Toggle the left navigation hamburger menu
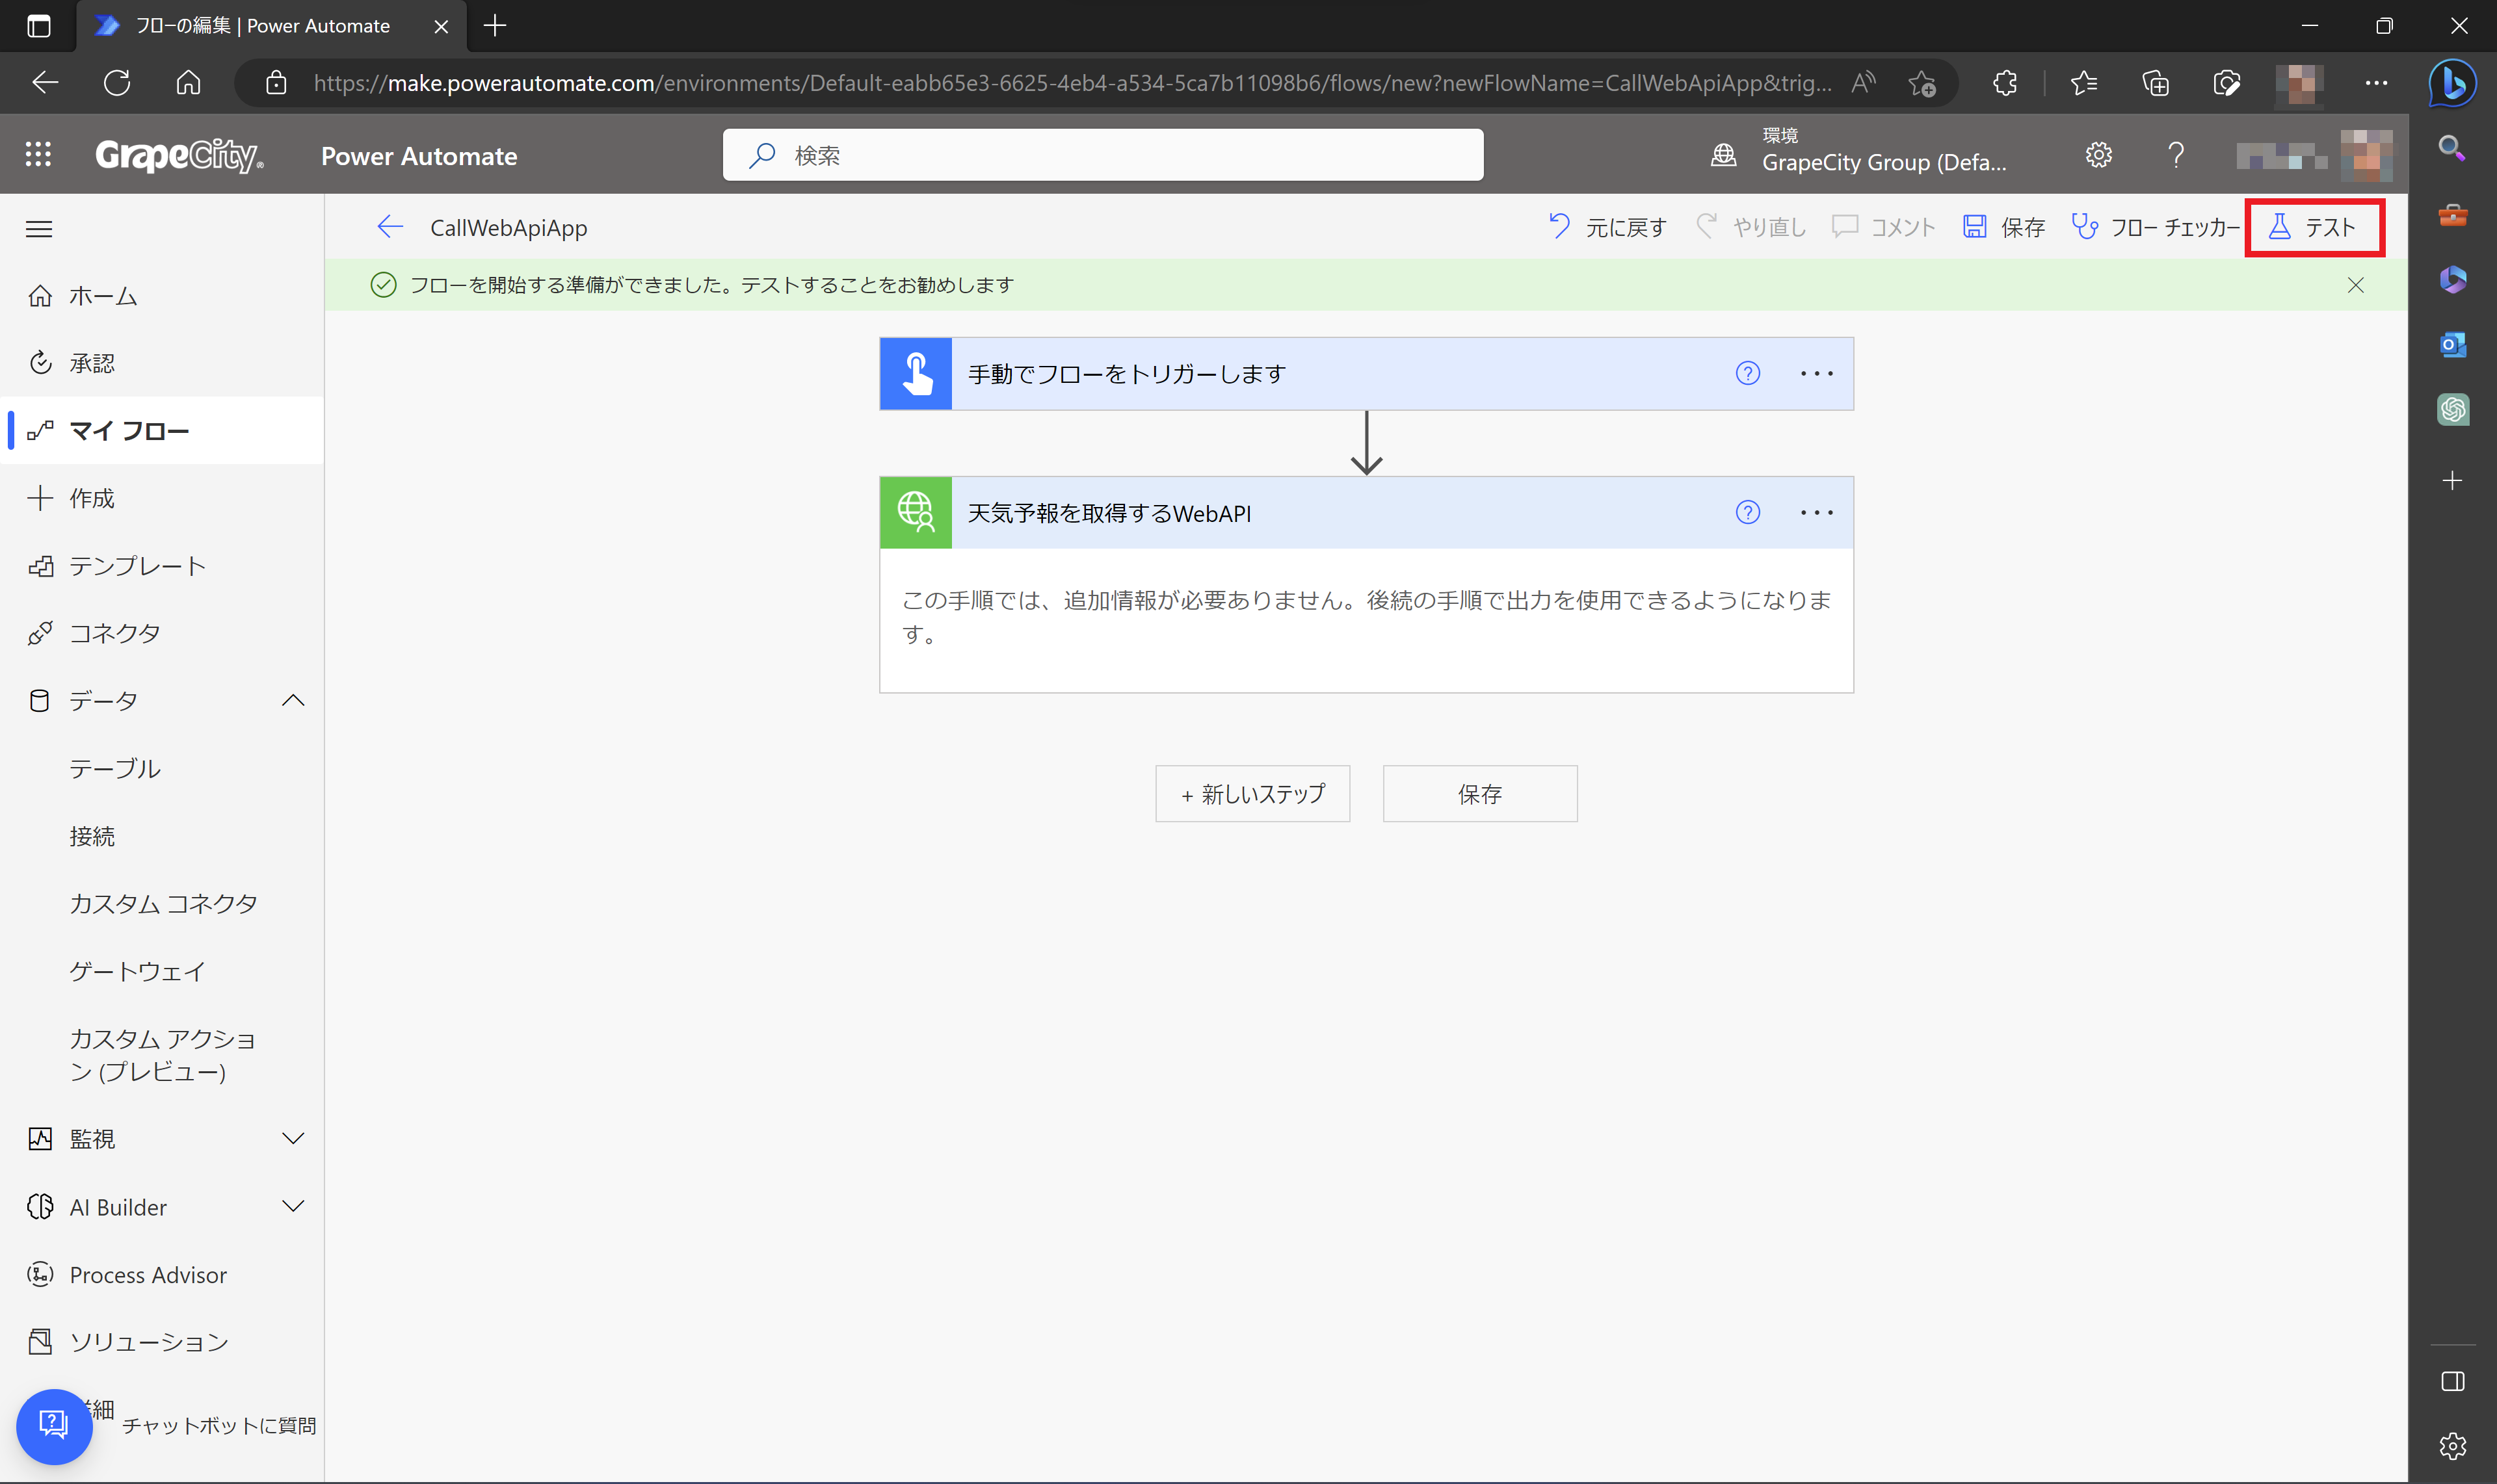The image size is (2497, 1484). 39,229
